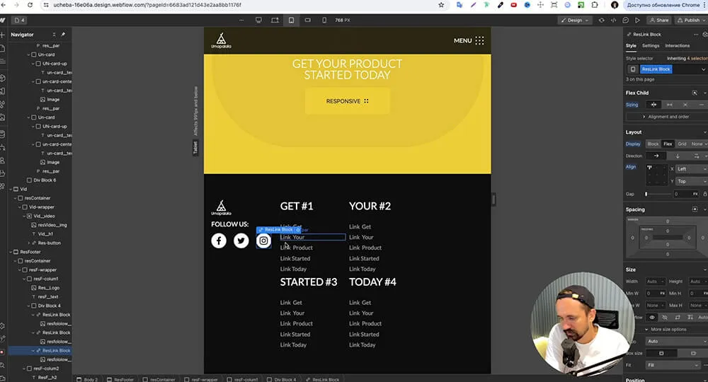
Task: Select the larger desktop breakpoint with star
Action: coord(275,21)
